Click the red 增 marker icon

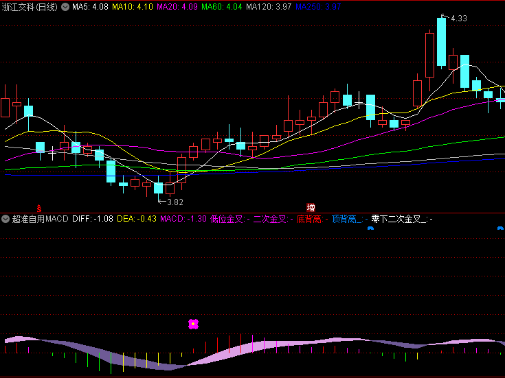[x=311, y=207]
